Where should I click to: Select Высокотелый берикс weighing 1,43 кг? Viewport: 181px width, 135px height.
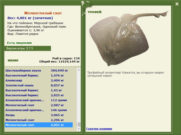39,90
